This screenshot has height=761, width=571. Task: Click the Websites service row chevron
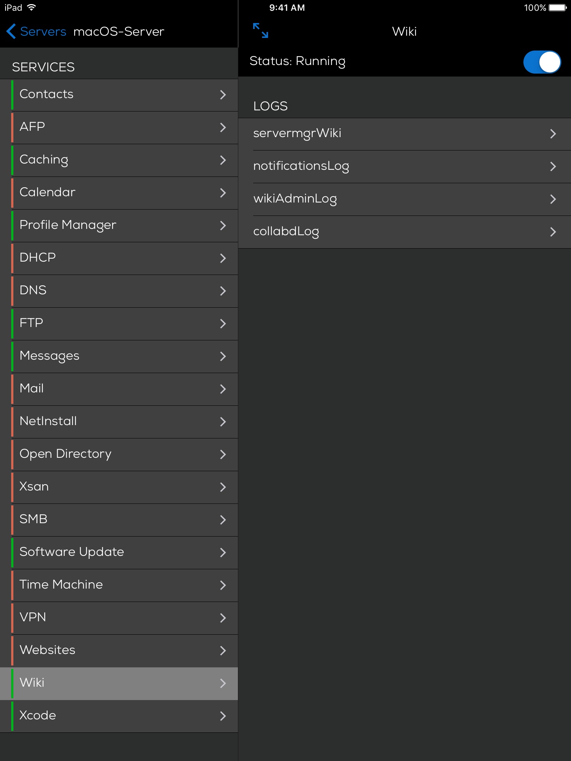pos(223,650)
